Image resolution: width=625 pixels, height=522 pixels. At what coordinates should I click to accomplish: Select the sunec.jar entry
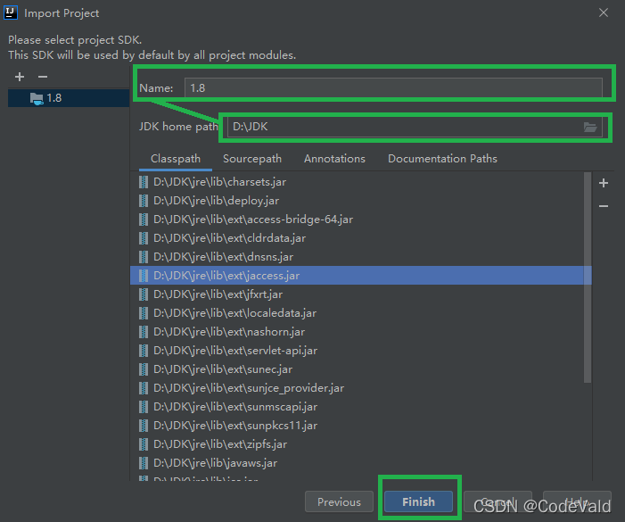pyautogui.click(x=360, y=369)
